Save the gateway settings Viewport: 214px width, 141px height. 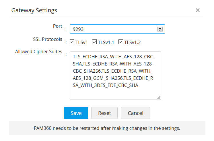point(76,113)
